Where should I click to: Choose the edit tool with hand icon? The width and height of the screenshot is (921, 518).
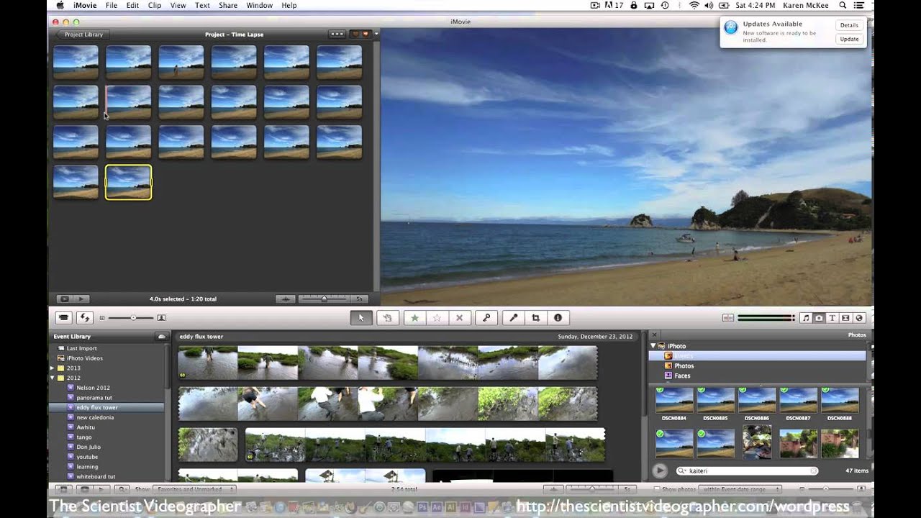tap(387, 317)
